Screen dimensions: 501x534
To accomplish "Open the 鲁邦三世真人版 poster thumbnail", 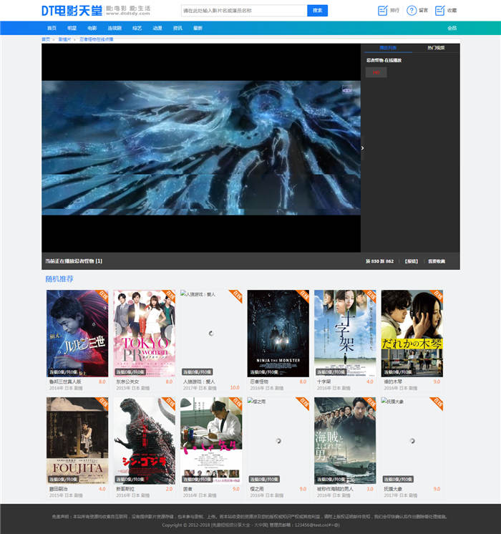I will (77, 333).
